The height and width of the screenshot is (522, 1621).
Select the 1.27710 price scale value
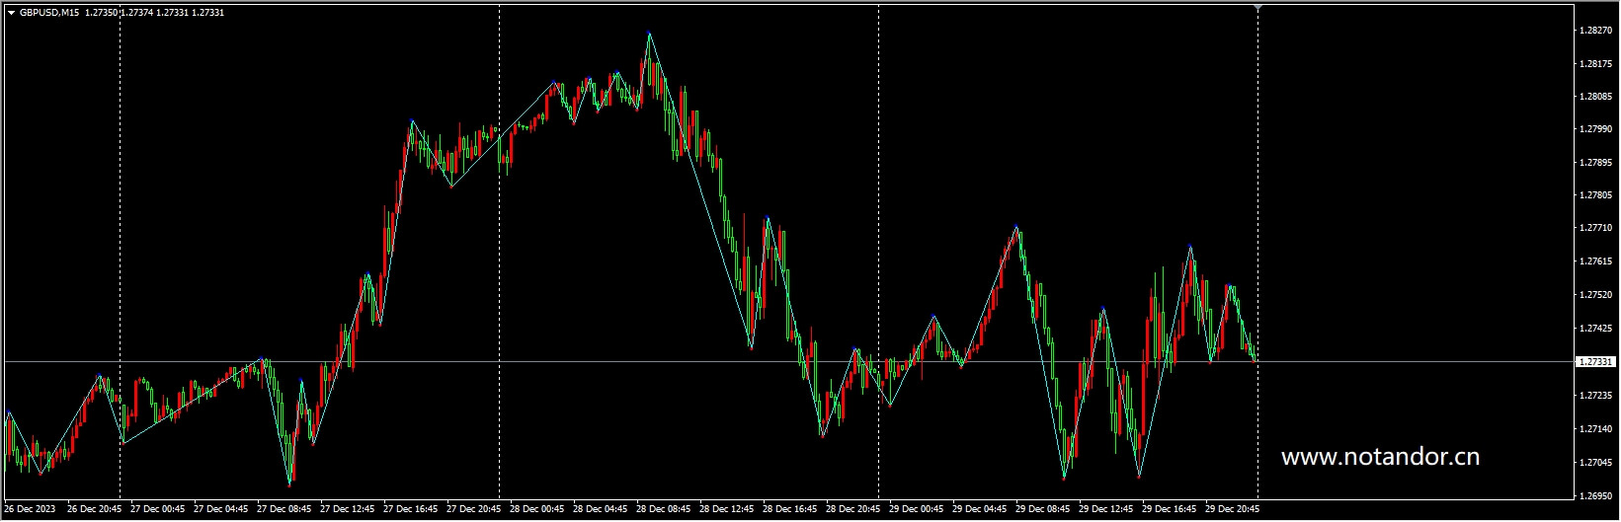[1596, 228]
